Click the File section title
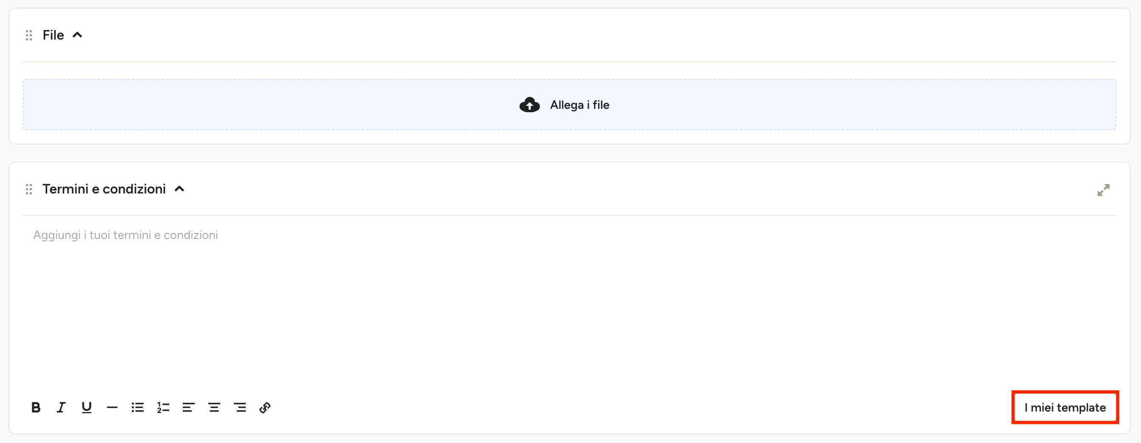This screenshot has width=1141, height=443. point(53,35)
